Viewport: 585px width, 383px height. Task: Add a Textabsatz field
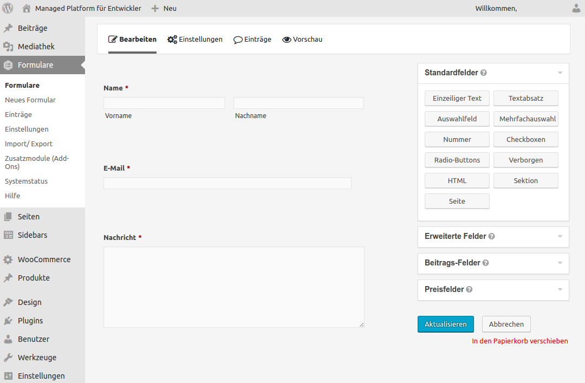pyautogui.click(x=525, y=98)
